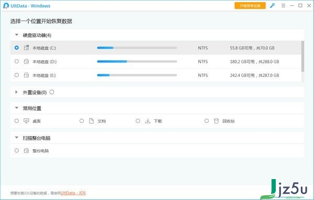Open the hamburger menu icon
This screenshot has height=200, width=314.
tap(283, 6)
